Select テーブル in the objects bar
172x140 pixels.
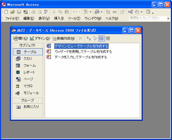[x=28, y=52]
